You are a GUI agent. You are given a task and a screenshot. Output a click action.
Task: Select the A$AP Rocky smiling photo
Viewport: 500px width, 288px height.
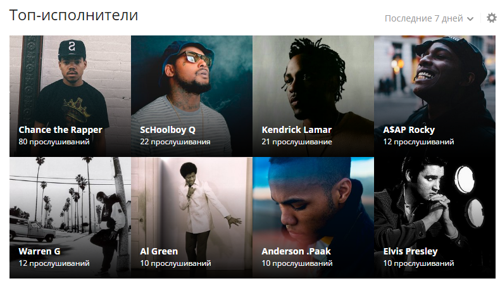[x=435, y=96]
